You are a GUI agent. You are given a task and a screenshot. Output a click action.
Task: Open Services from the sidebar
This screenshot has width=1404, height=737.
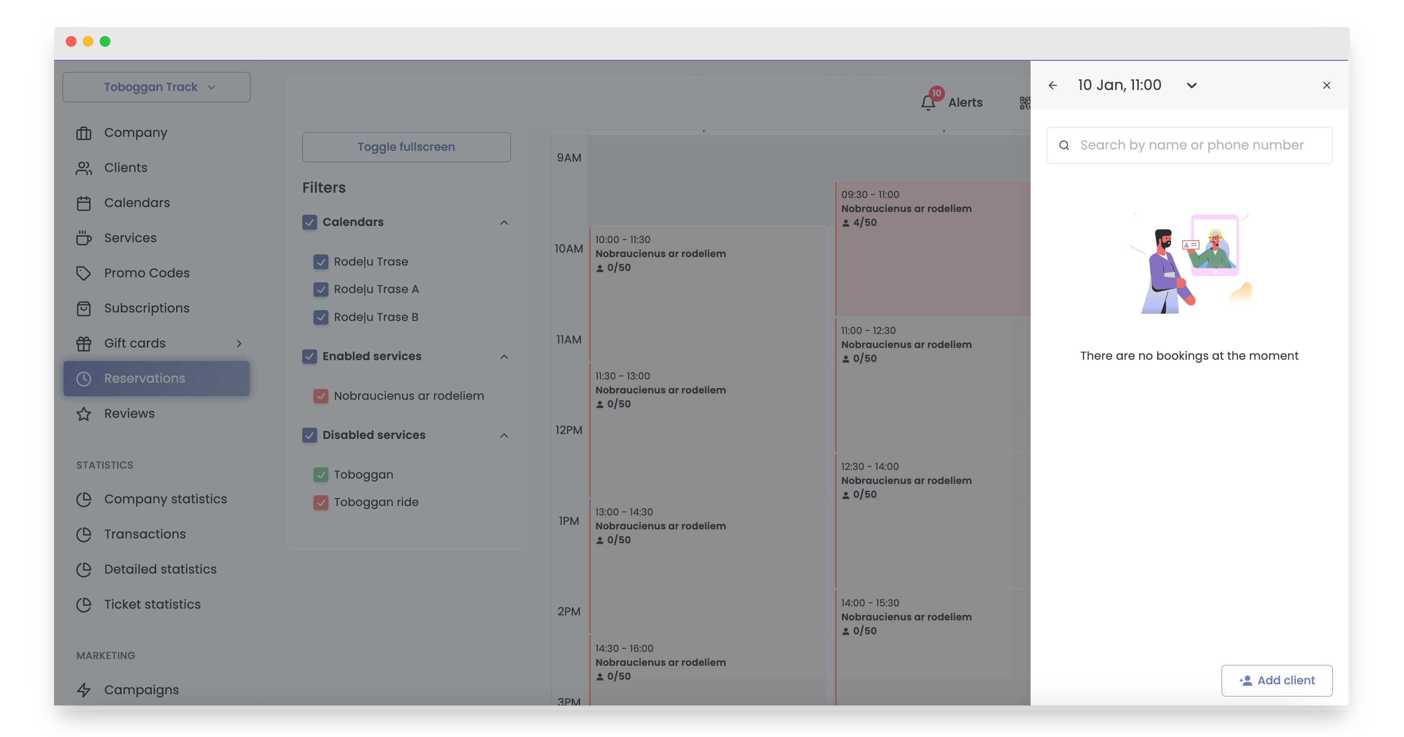click(130, 238)
